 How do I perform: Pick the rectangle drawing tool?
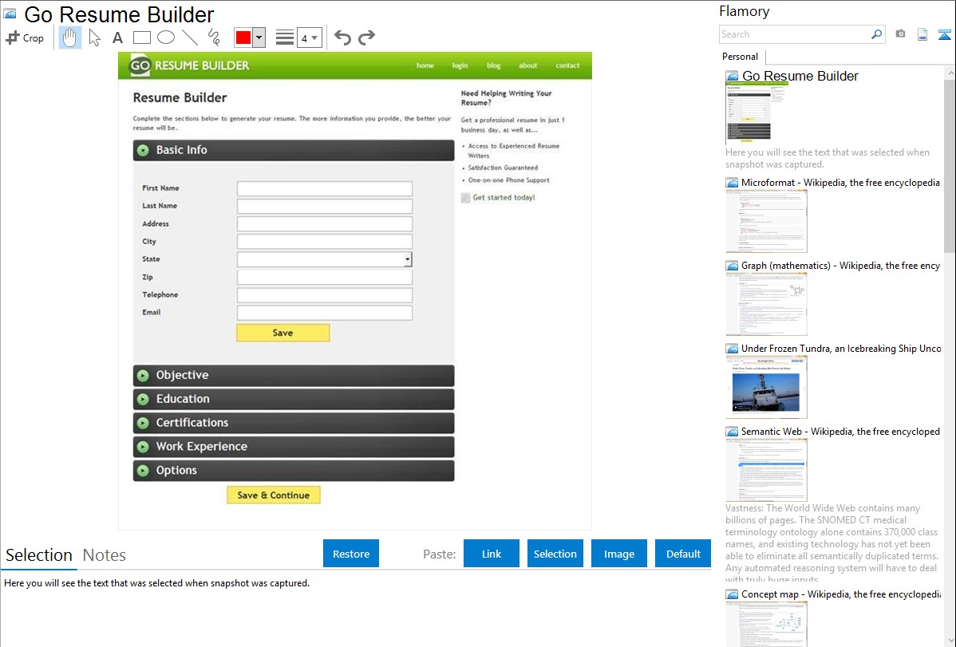tap(141, 37)
